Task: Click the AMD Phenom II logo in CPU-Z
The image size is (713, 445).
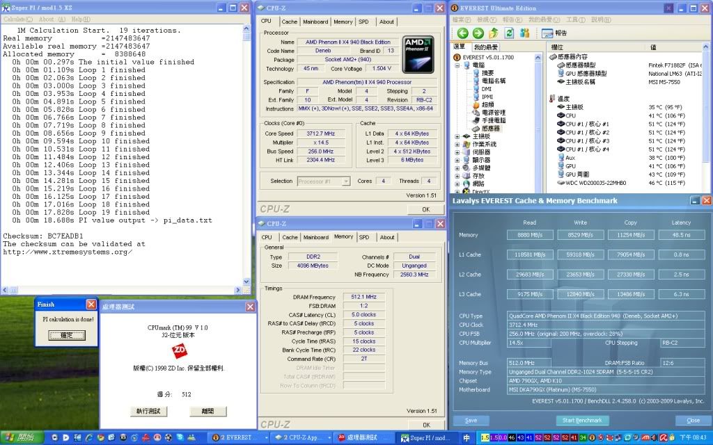Action: point(418,54)
